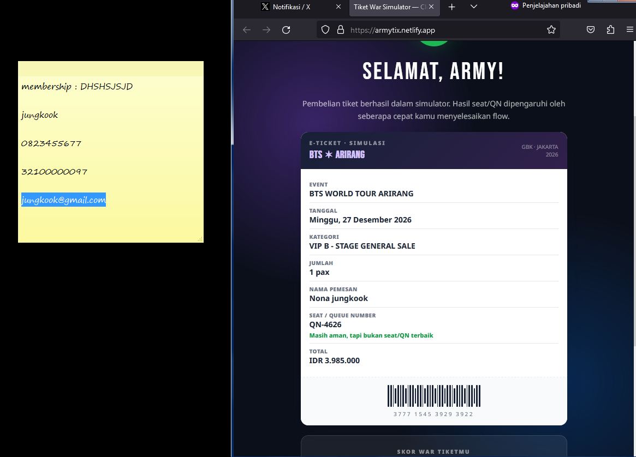Click the green Masih aman status message

click(x=371, y=335)
